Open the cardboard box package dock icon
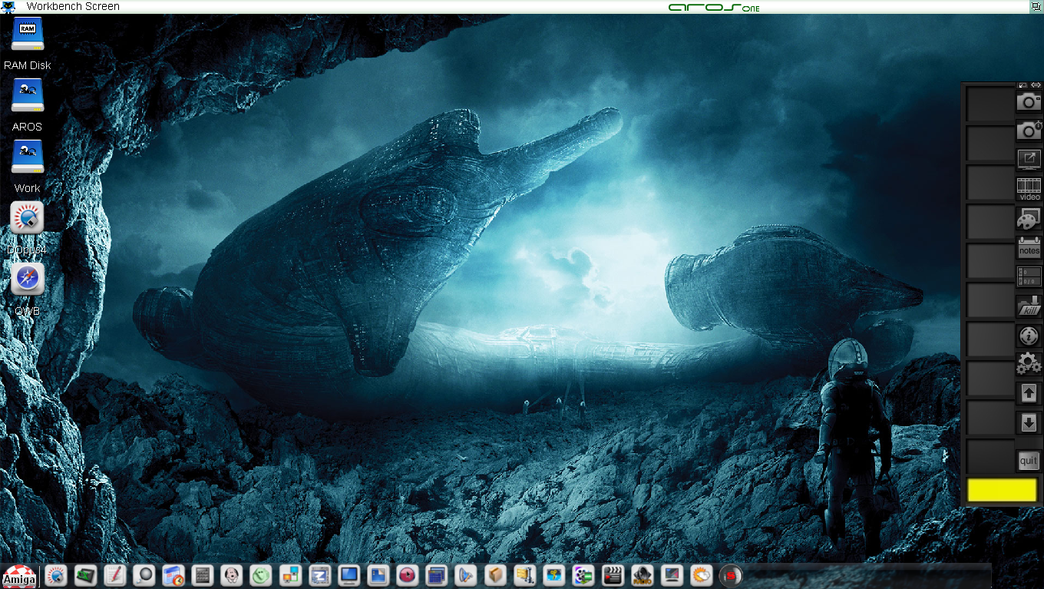This screenshot has height=589, width=1044. (x=495, y=575)
